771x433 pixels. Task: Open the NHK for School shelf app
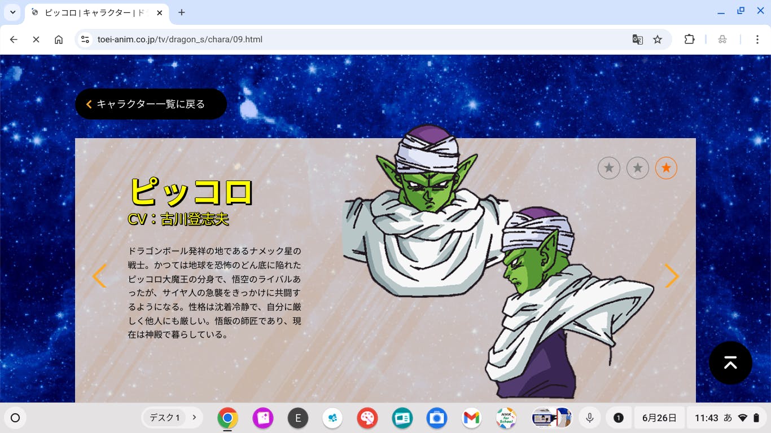pos(506,418)
